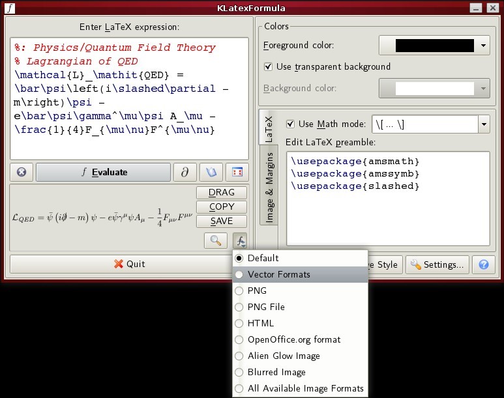Click the magnifier to enlarge preview
504x398 pixels.
click(x=215, y=241)
